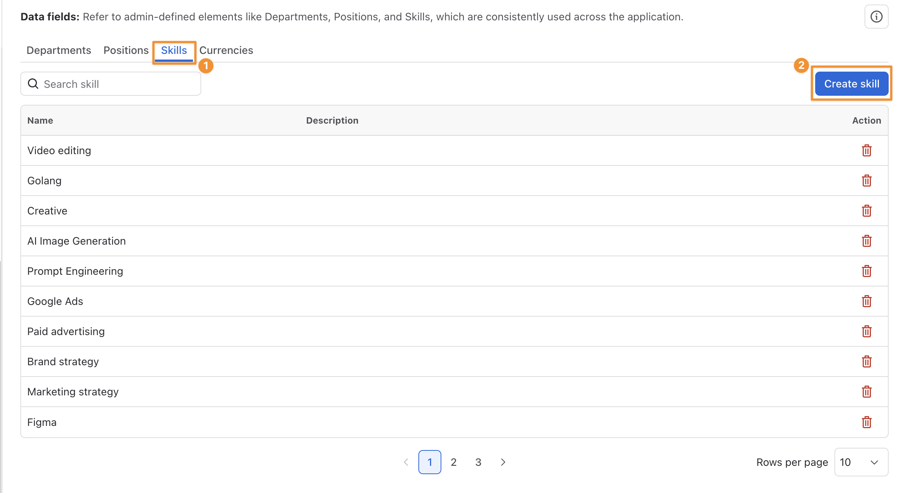Open the Rows per page dropdown
Viewport: 906px width, 493px height.
(861, 462)
